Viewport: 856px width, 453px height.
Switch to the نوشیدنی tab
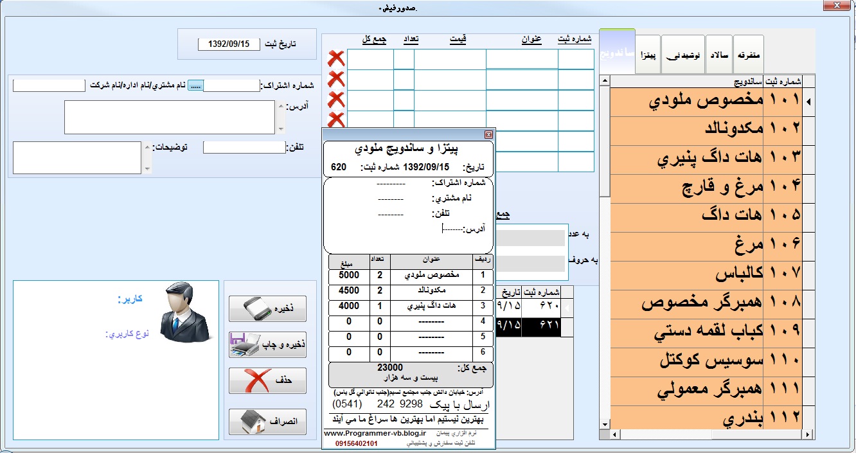click(682, 55)
